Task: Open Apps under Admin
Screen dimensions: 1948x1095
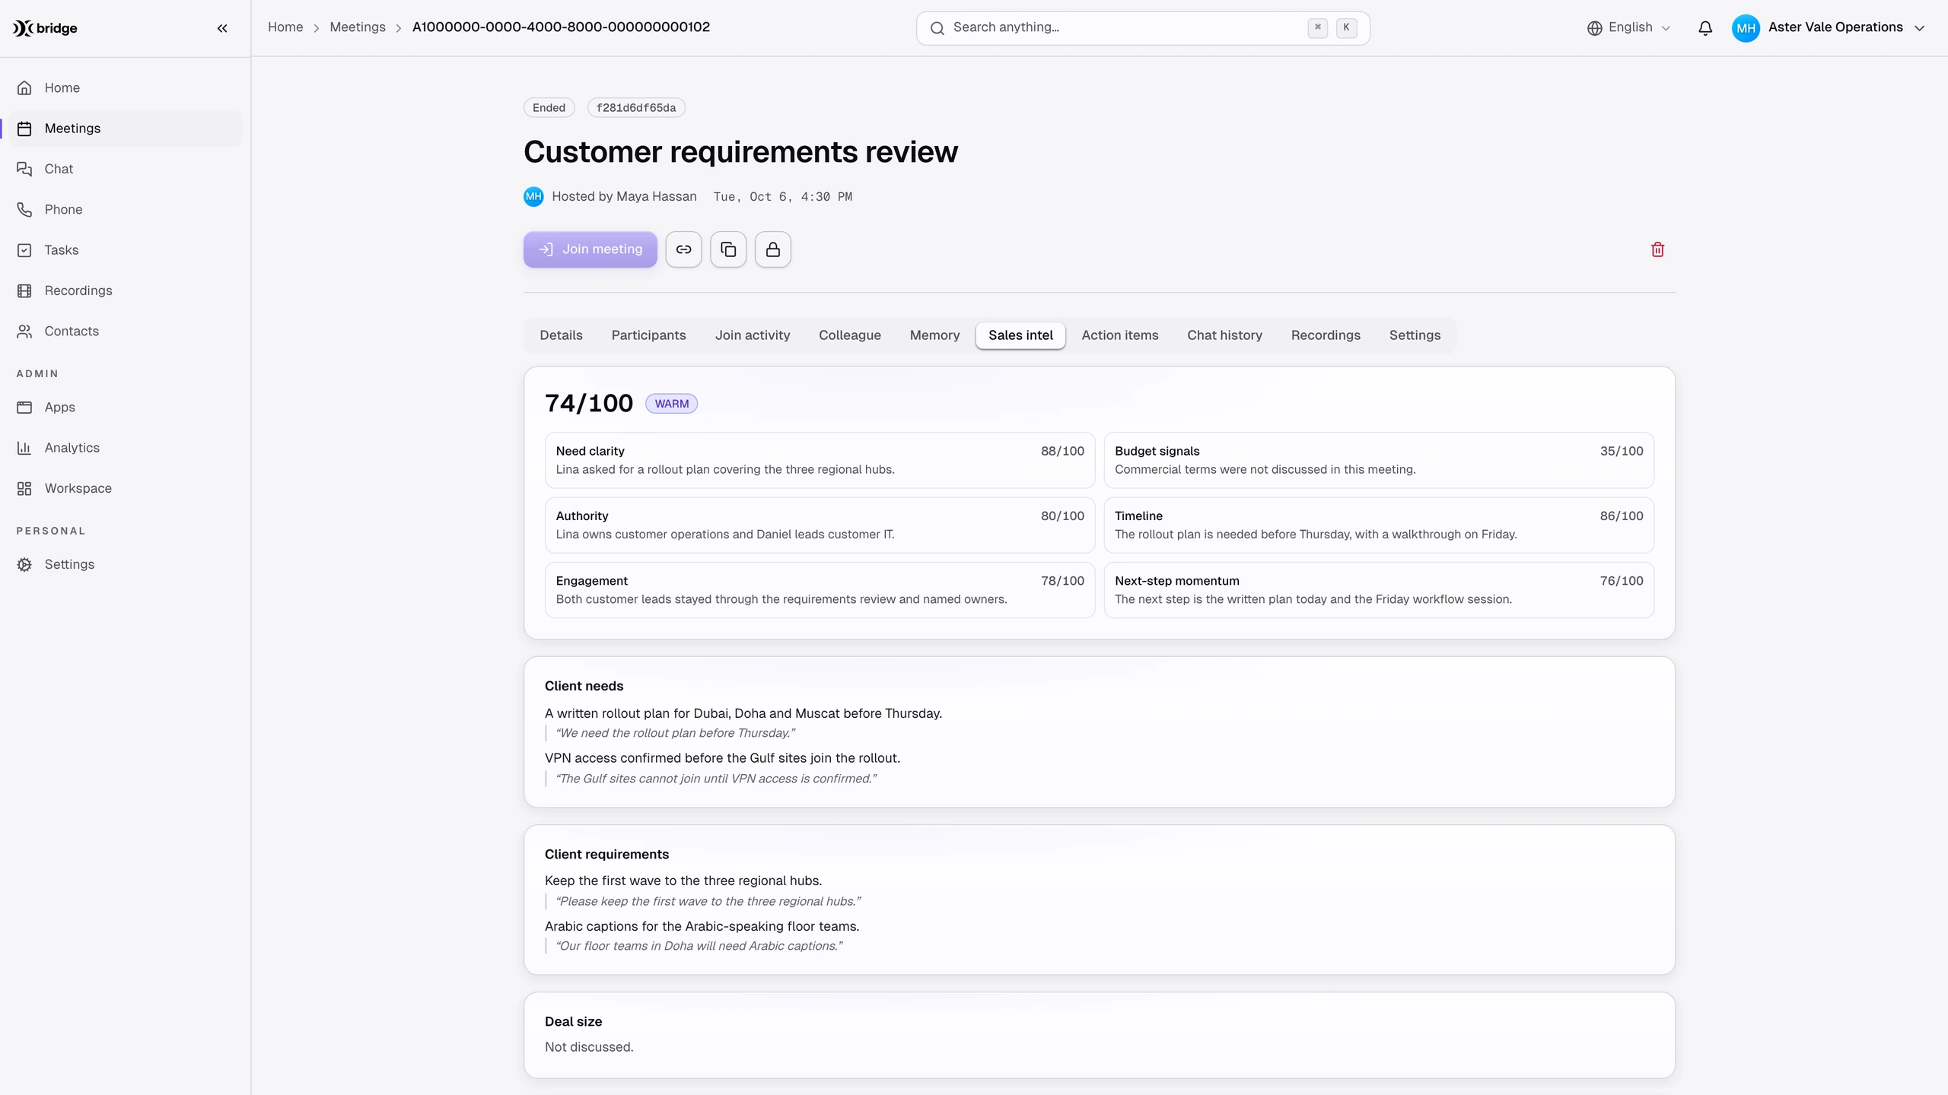Action: pos(125,408)
